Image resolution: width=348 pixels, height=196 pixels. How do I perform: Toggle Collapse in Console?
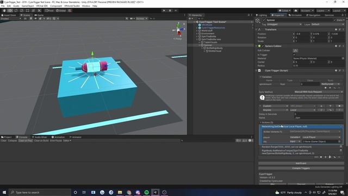(12, 140)
